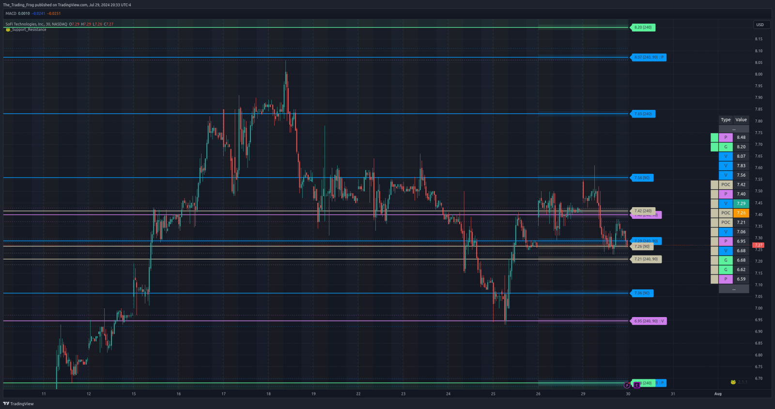Click the POC cell for 7.21
The image size is (775, 409).
726,222
